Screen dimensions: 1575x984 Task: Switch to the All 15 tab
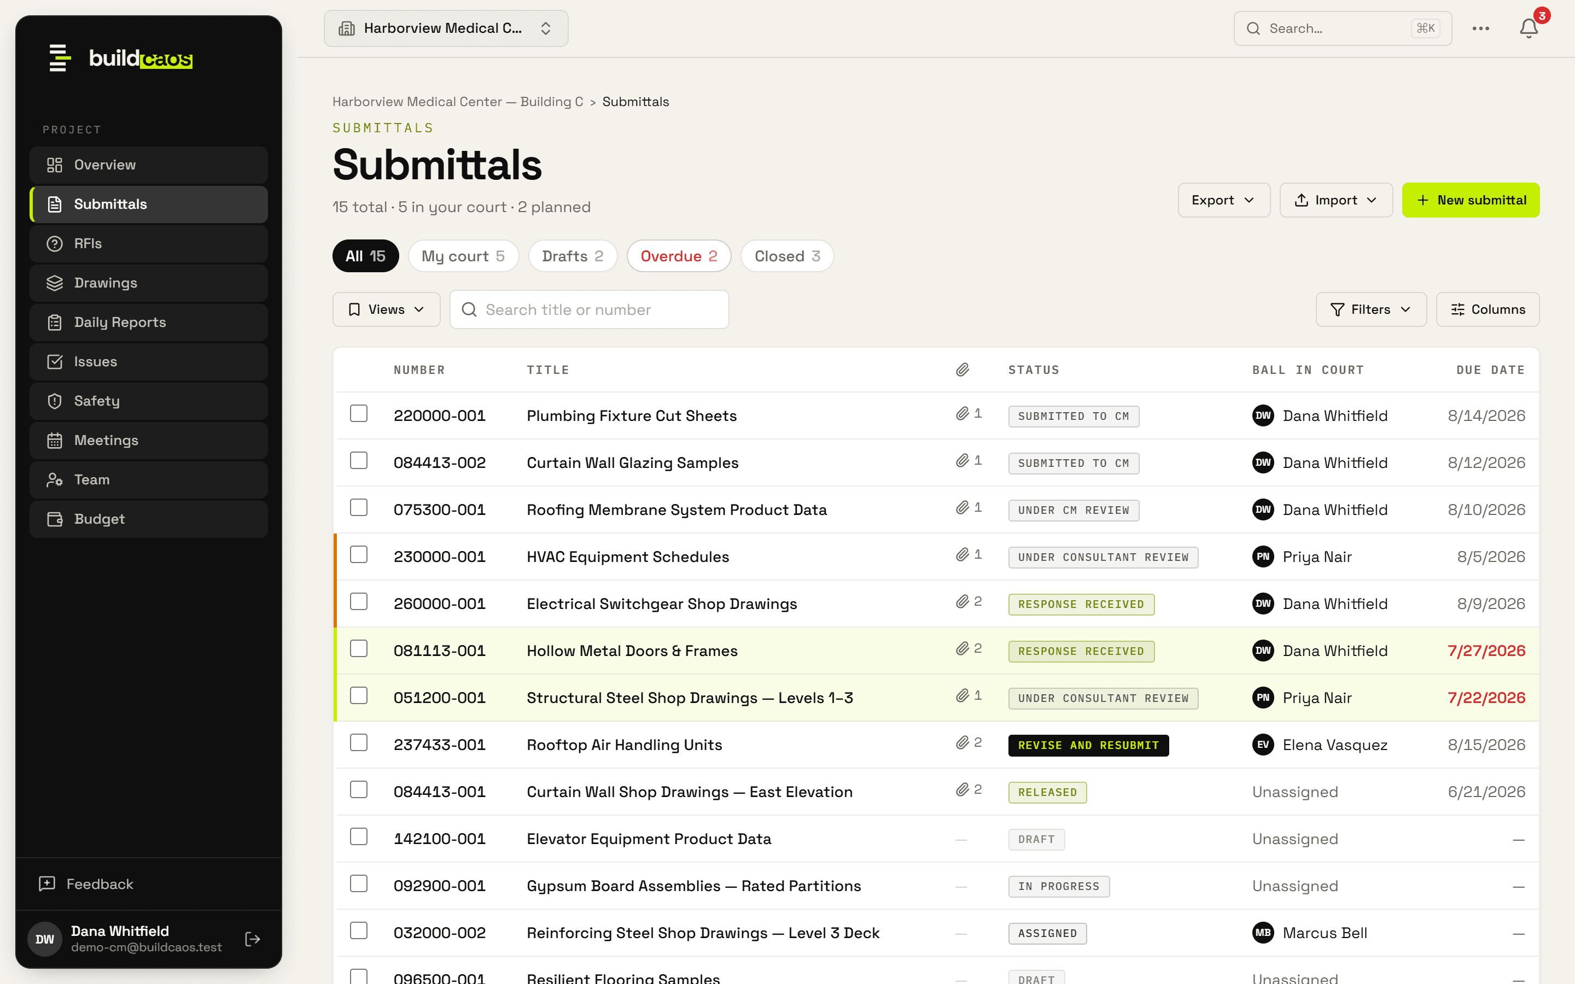(365, 256)
